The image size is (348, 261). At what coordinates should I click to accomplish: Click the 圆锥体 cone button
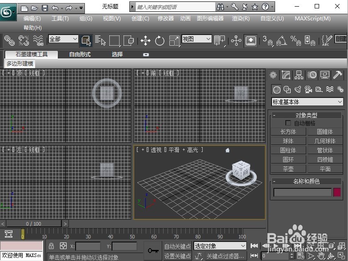click(x=325, y=132)
